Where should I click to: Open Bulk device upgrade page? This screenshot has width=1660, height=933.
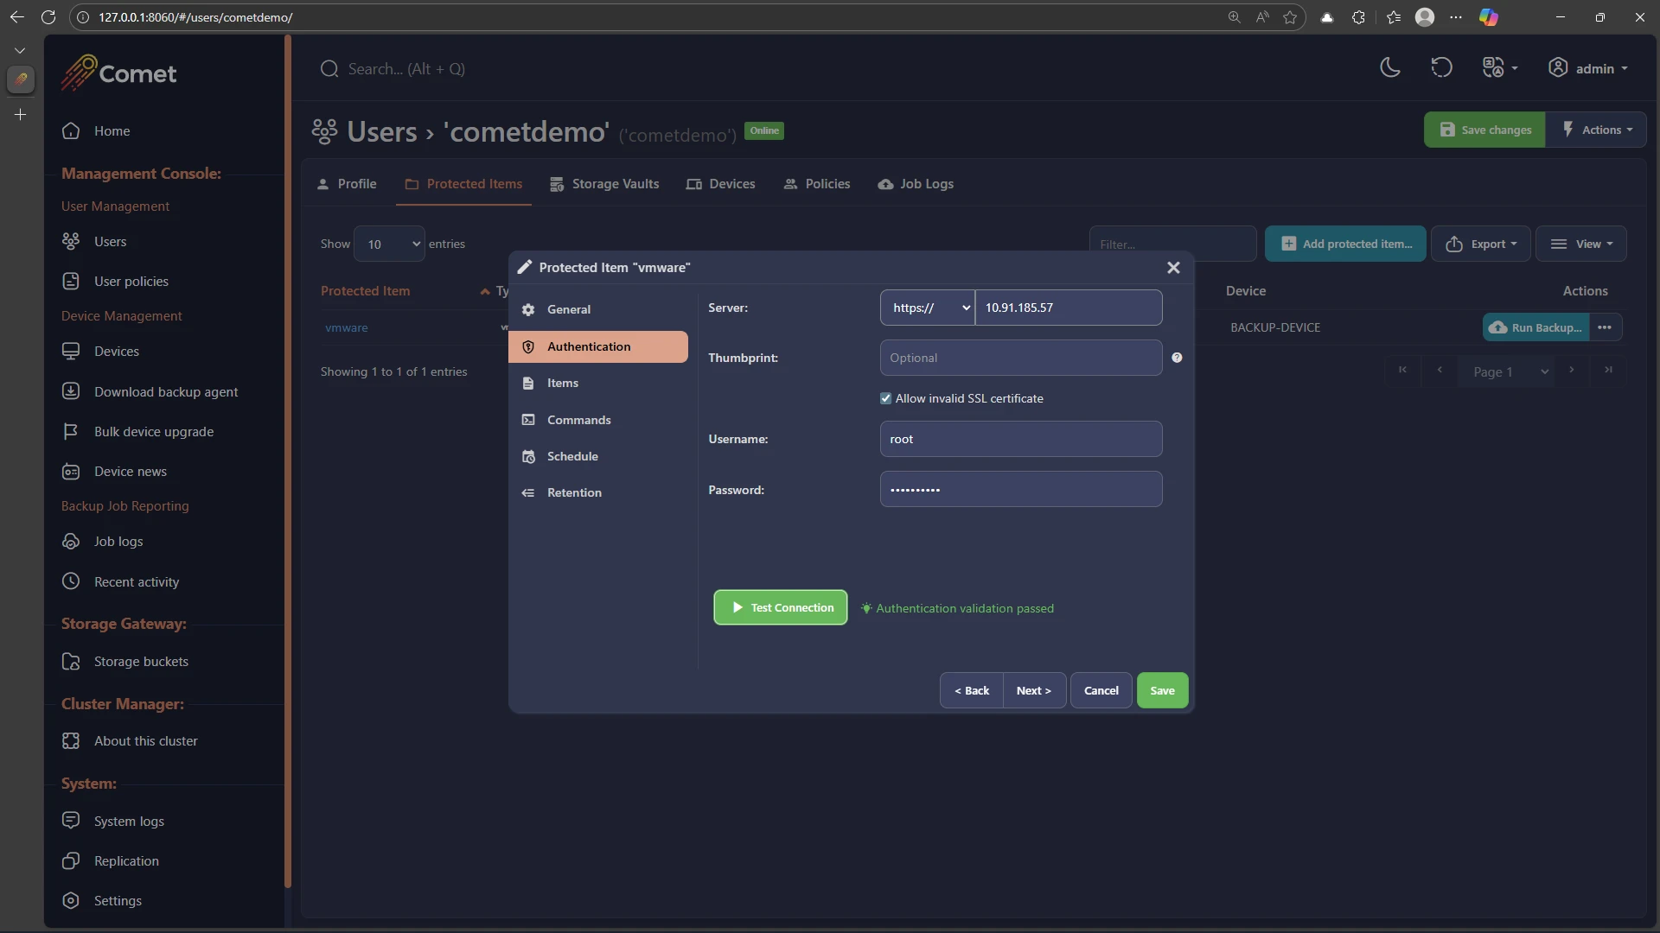click(x=153, y=432)
